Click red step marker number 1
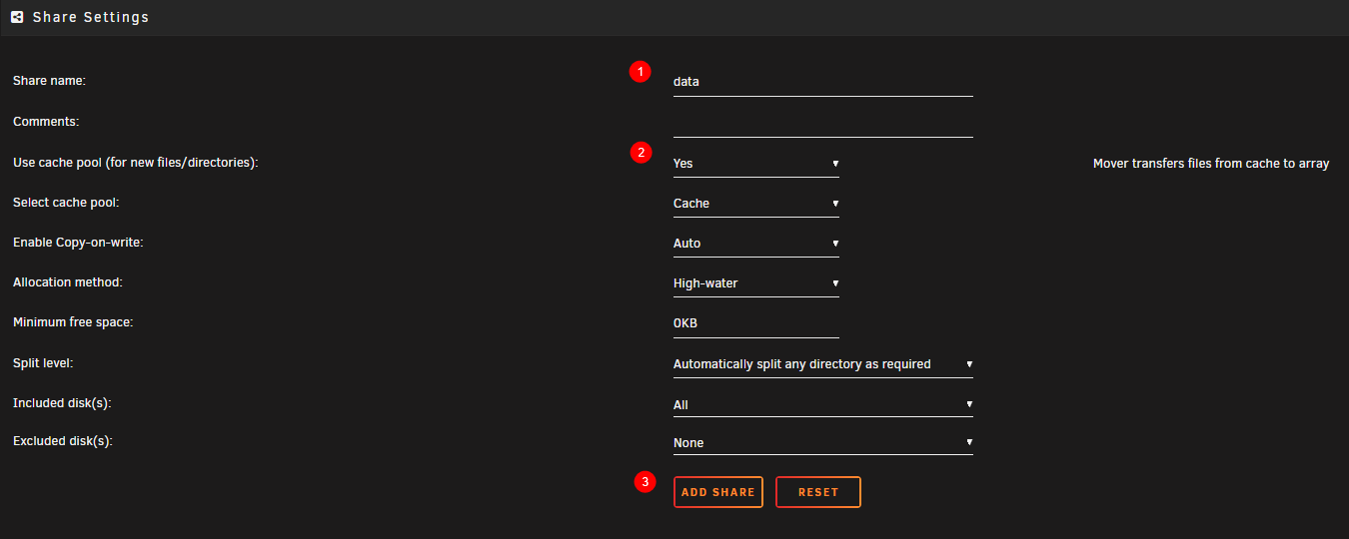This screenshot has width=1349, height=539. coord(640,72)
